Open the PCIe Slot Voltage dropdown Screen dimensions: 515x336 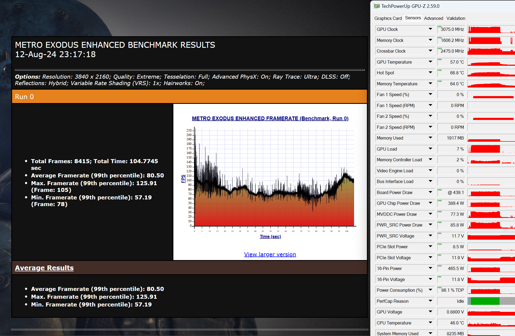(430, 258)
